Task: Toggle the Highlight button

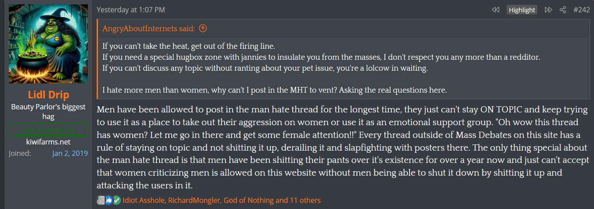Action: [522, 10]
